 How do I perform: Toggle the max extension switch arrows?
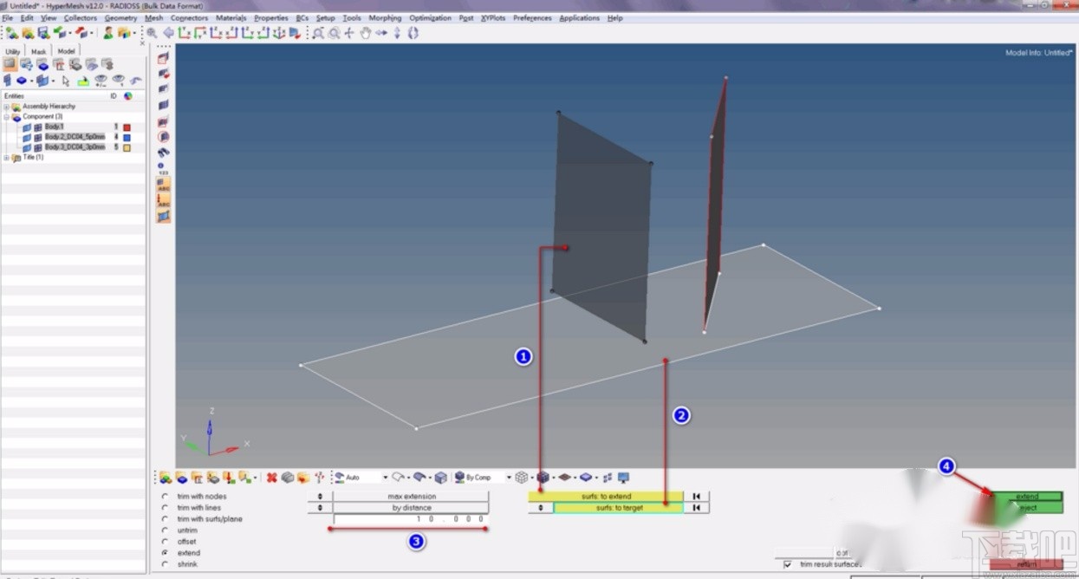tap(320, 497)
